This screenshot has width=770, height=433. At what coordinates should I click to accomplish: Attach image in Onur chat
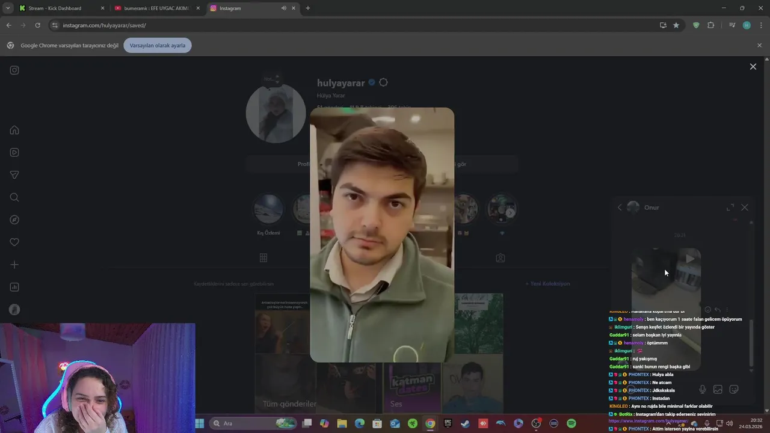(718, 390)
